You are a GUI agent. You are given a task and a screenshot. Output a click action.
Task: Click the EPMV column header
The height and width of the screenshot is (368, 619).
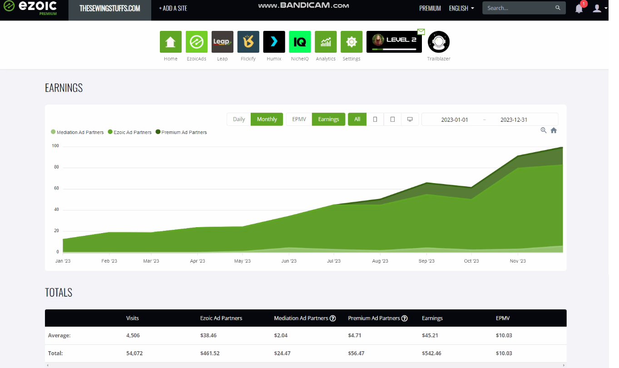click(x=503, y=318)
